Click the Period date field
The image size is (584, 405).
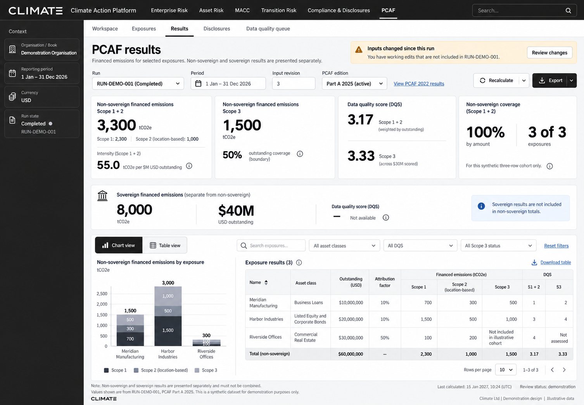pos(228,84)
